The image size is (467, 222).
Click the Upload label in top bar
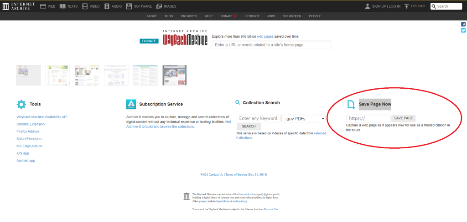tap(418, 6)
